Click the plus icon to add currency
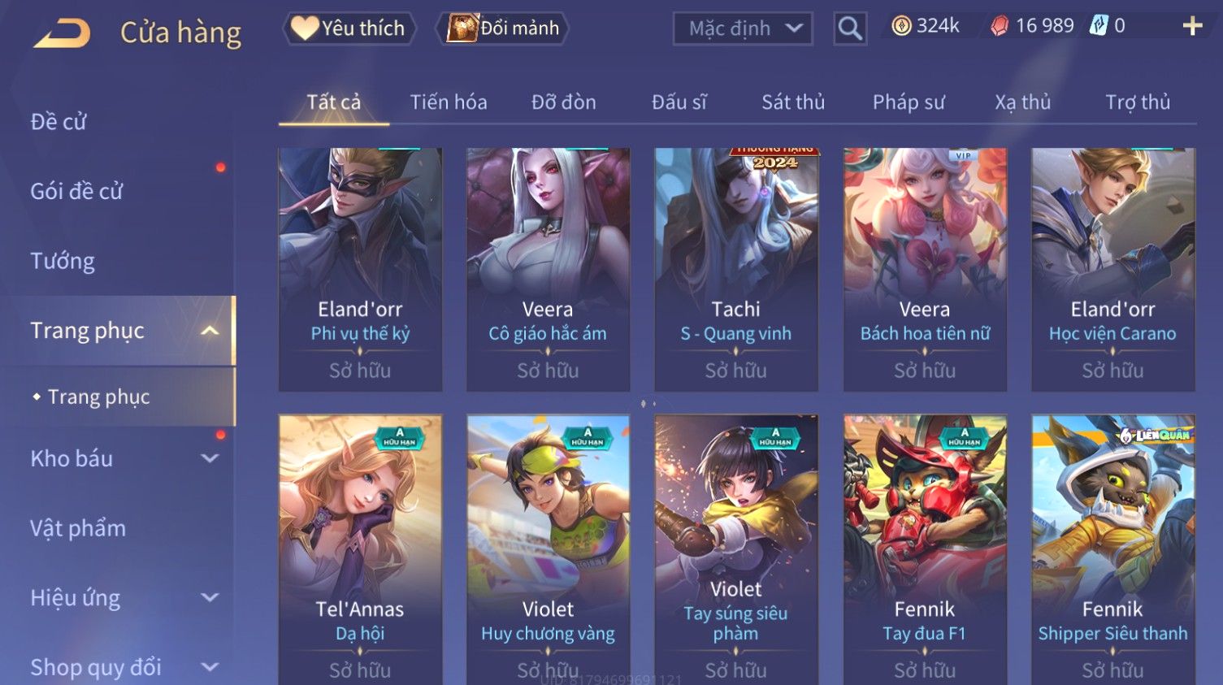Viewport: 1223px width, 685px height. pyautogui.click(x=1192, y=27)
